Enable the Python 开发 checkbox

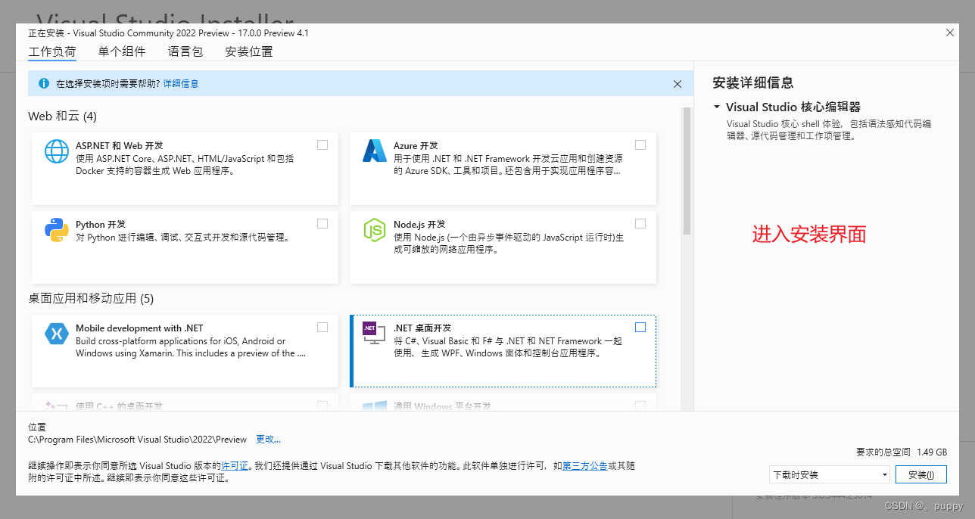322,223
